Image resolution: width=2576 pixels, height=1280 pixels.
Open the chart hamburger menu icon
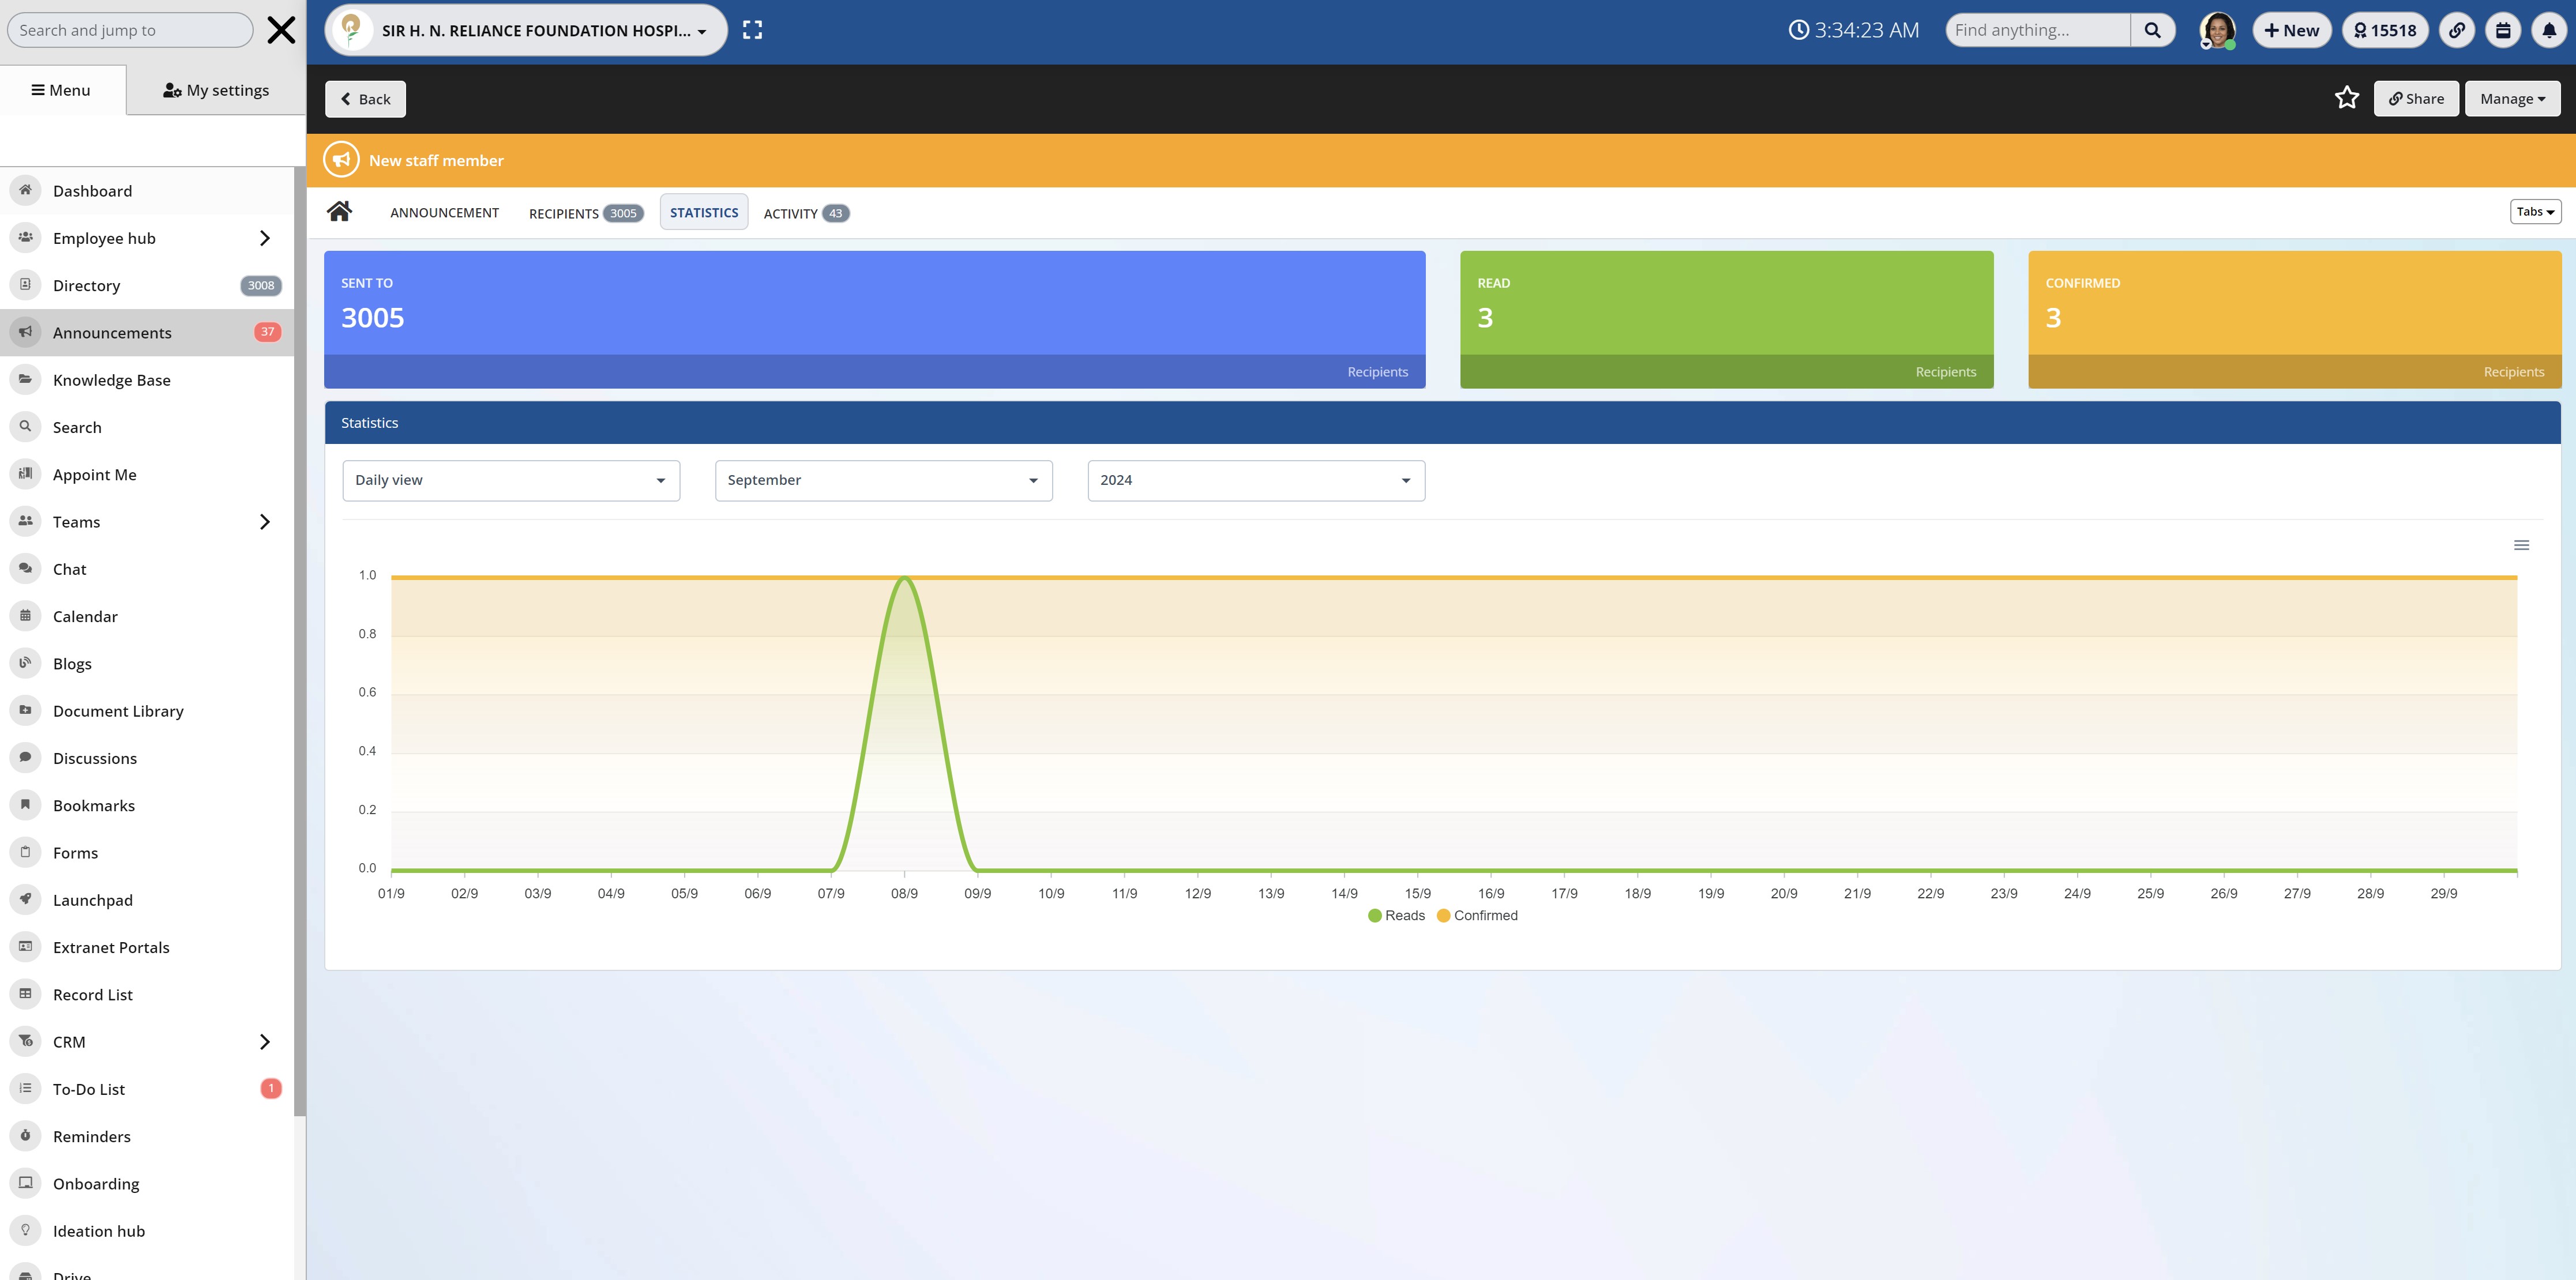pos(2521,544)
